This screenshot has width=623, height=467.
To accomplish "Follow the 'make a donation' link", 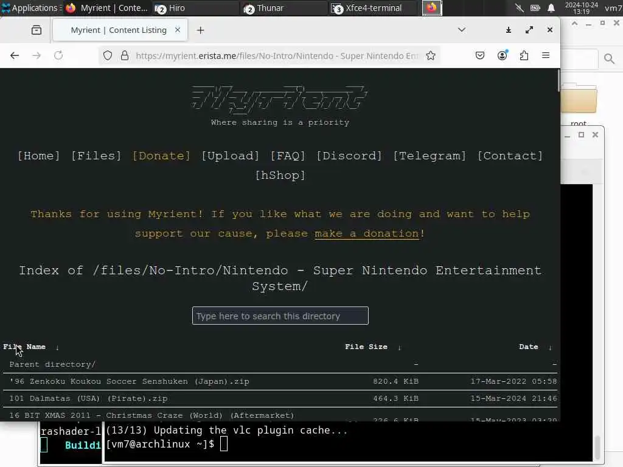I will (367, 233).
